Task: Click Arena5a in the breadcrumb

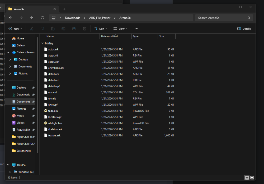Action: coord(125,18)
